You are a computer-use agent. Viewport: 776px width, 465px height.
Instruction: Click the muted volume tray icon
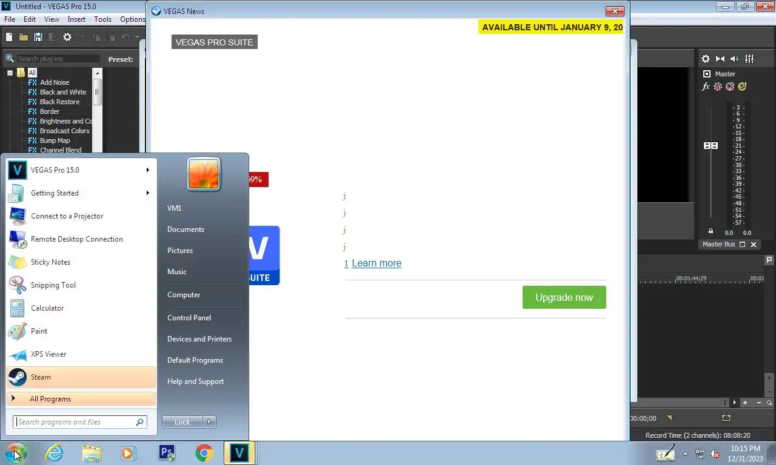coord(715,453)
